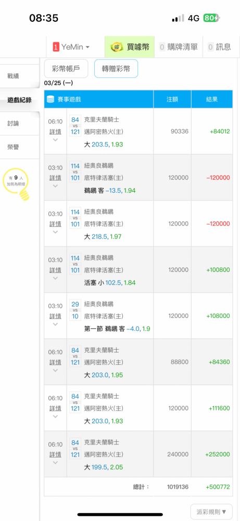The height and width of the screenshot is (521, 240).
Task: Click the 轉贈彩幣 button
Action: tap(116, 69)
